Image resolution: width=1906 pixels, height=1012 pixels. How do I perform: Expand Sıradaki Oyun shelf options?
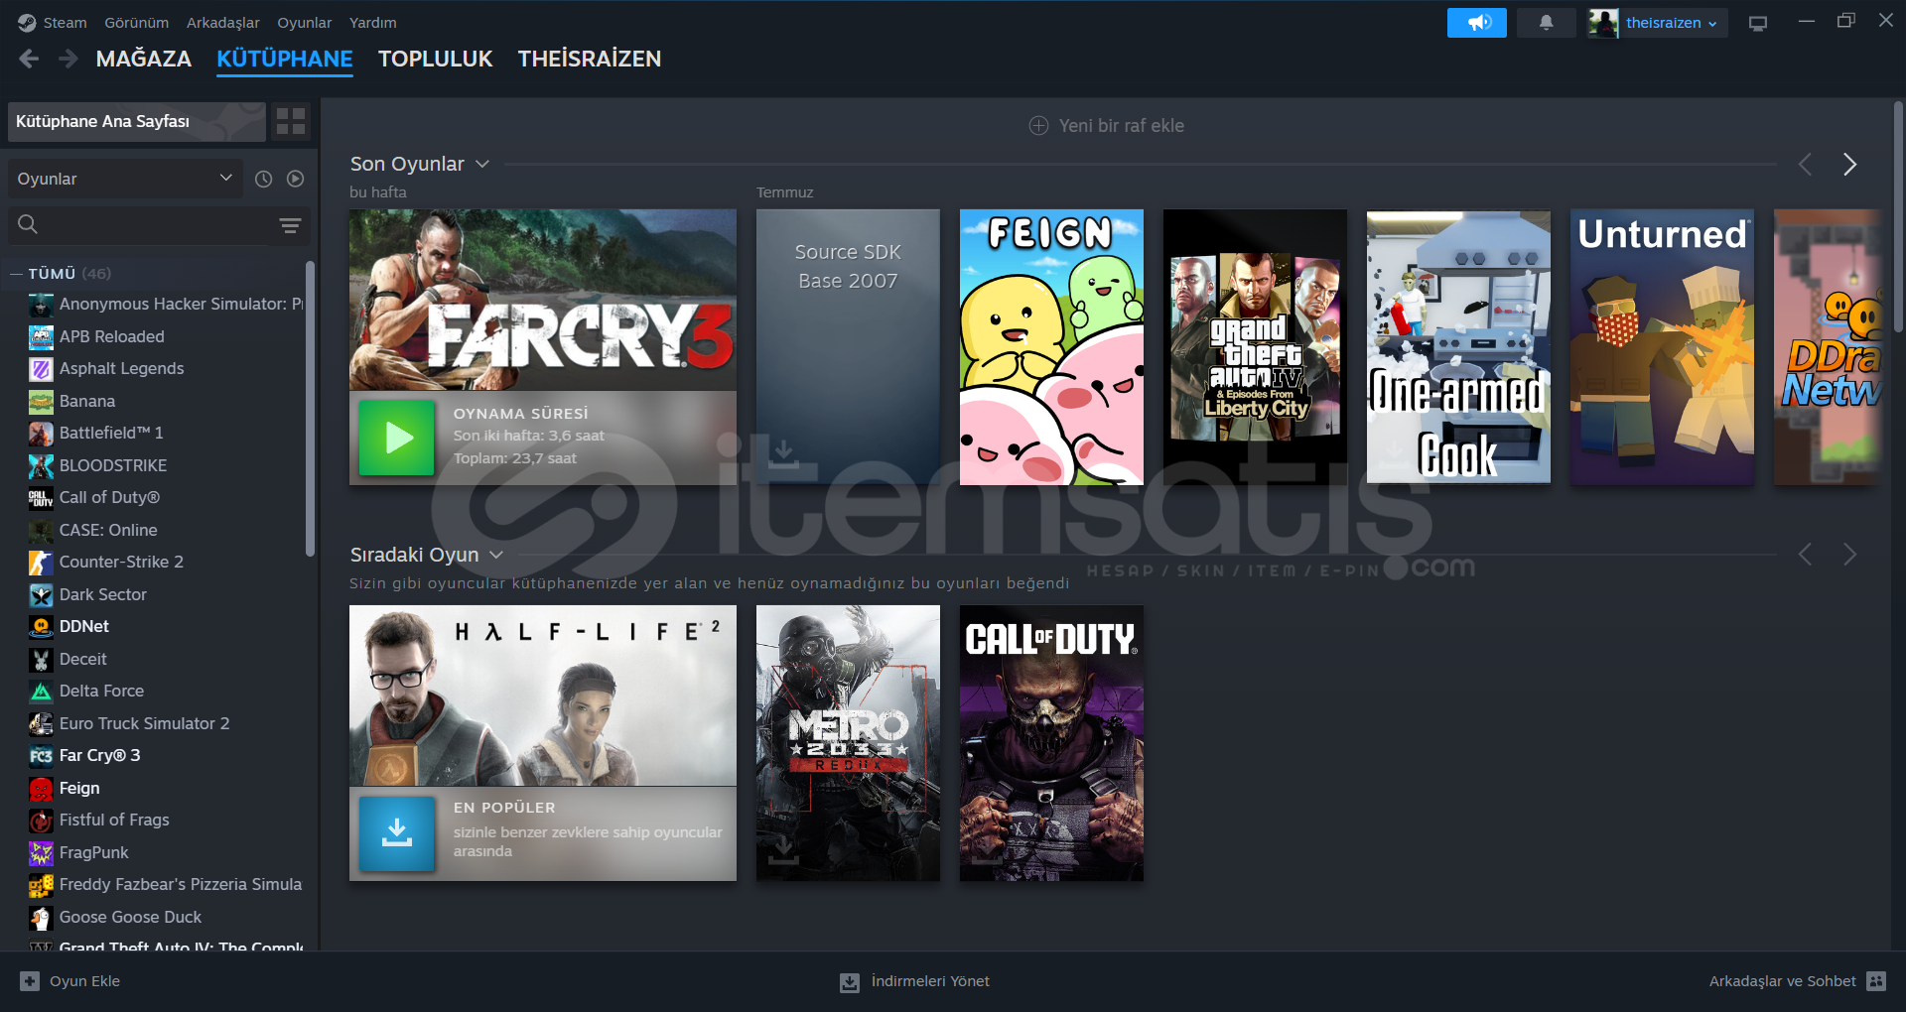[496, 555]
